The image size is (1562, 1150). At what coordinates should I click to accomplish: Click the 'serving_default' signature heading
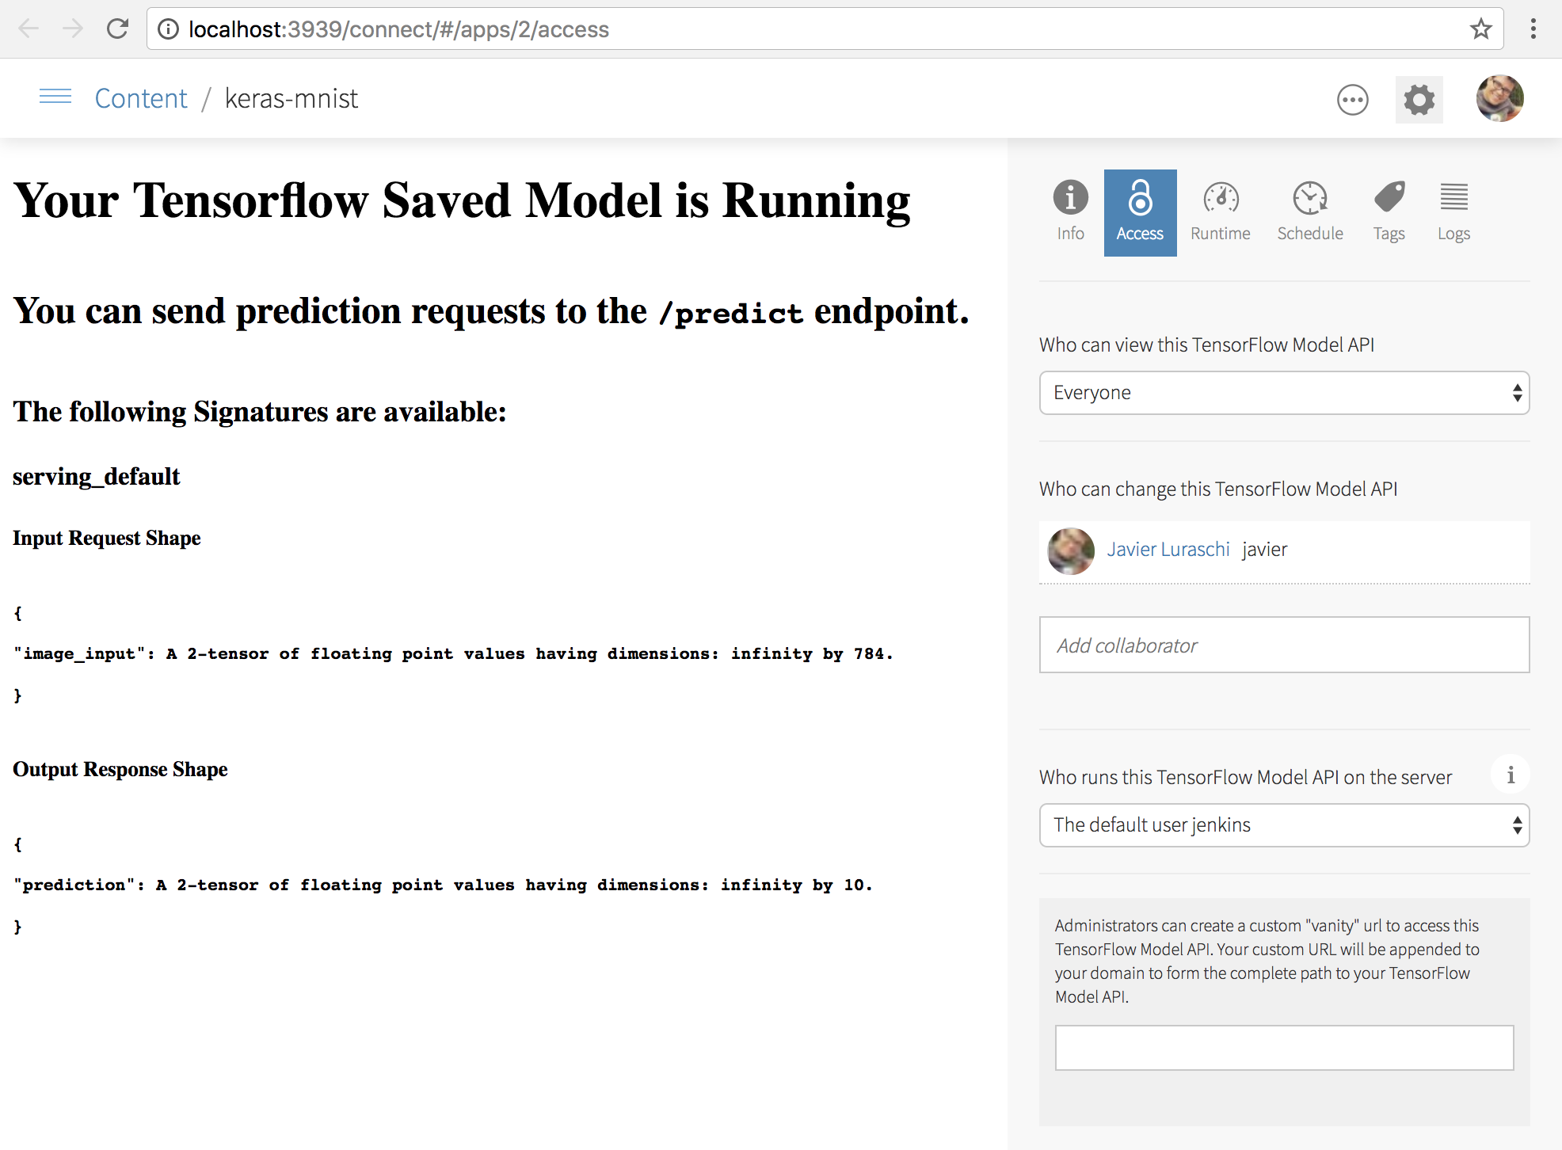coord(97,476)
